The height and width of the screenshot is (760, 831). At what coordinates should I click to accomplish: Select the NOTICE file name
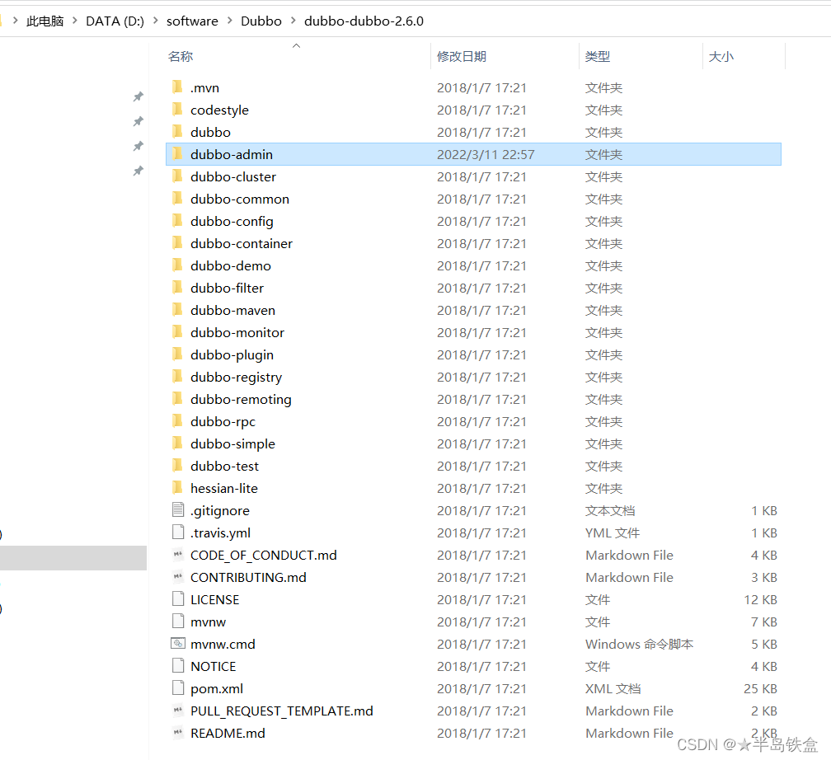[214, 666]
